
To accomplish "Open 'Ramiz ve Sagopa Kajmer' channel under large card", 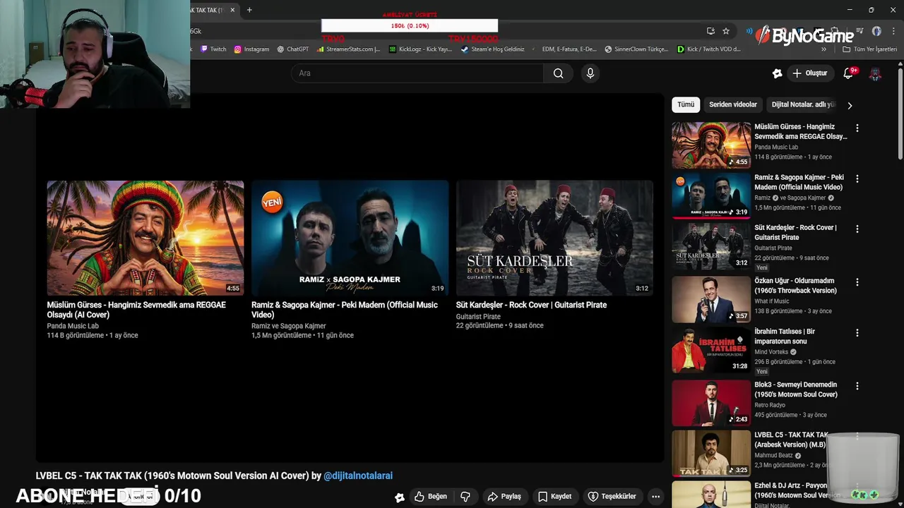I will point(289,326).
